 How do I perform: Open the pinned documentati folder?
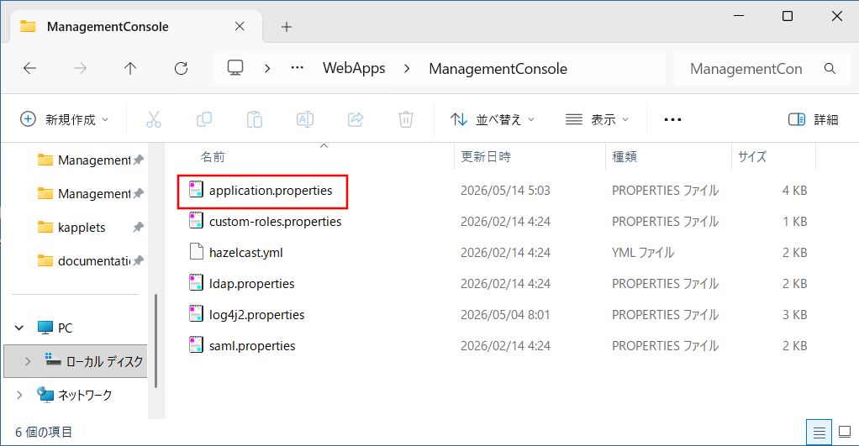93,261
